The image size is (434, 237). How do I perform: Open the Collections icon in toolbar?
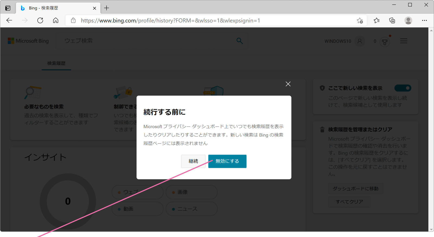pos(392,20)
